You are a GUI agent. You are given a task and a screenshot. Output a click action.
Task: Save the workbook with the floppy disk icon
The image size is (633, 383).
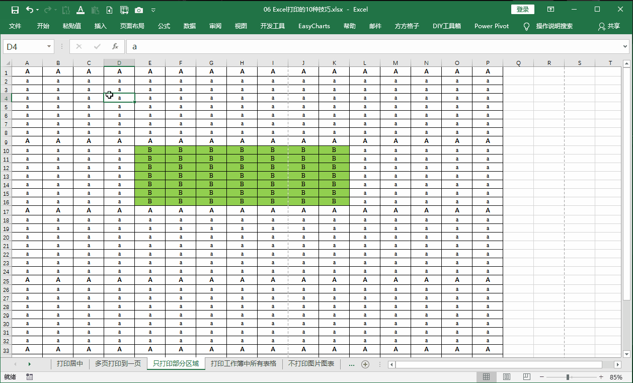tap(15, 10)
